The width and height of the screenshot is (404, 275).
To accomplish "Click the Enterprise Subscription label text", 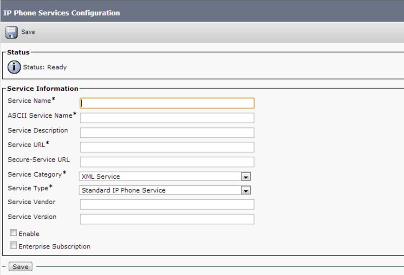I will tap(54, 247).
